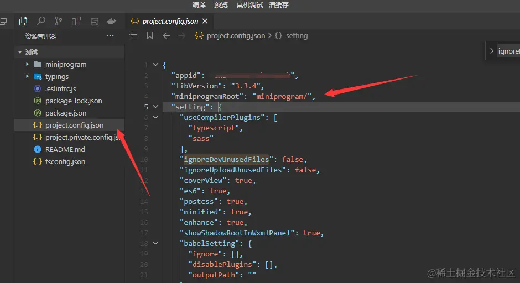Open project.private.config.json file
The width and height of the screenshot is (520, 283).
coord(82,138)
